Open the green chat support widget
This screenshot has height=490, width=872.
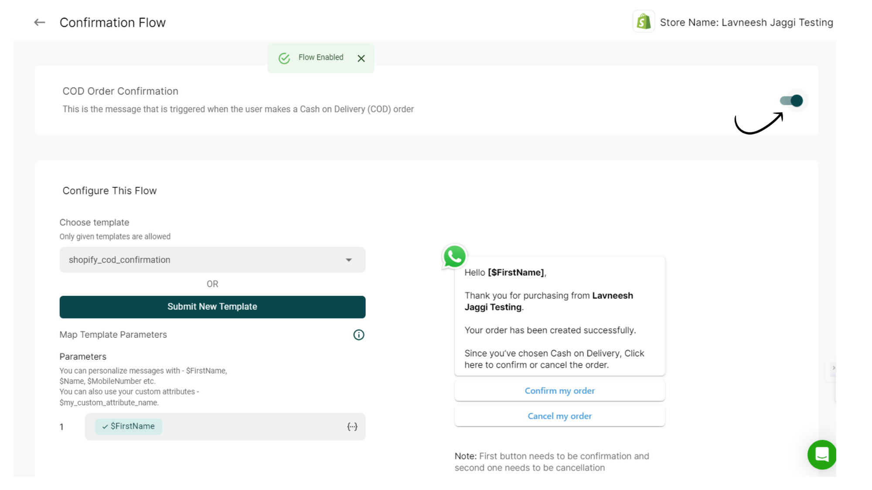coord(822,455)
